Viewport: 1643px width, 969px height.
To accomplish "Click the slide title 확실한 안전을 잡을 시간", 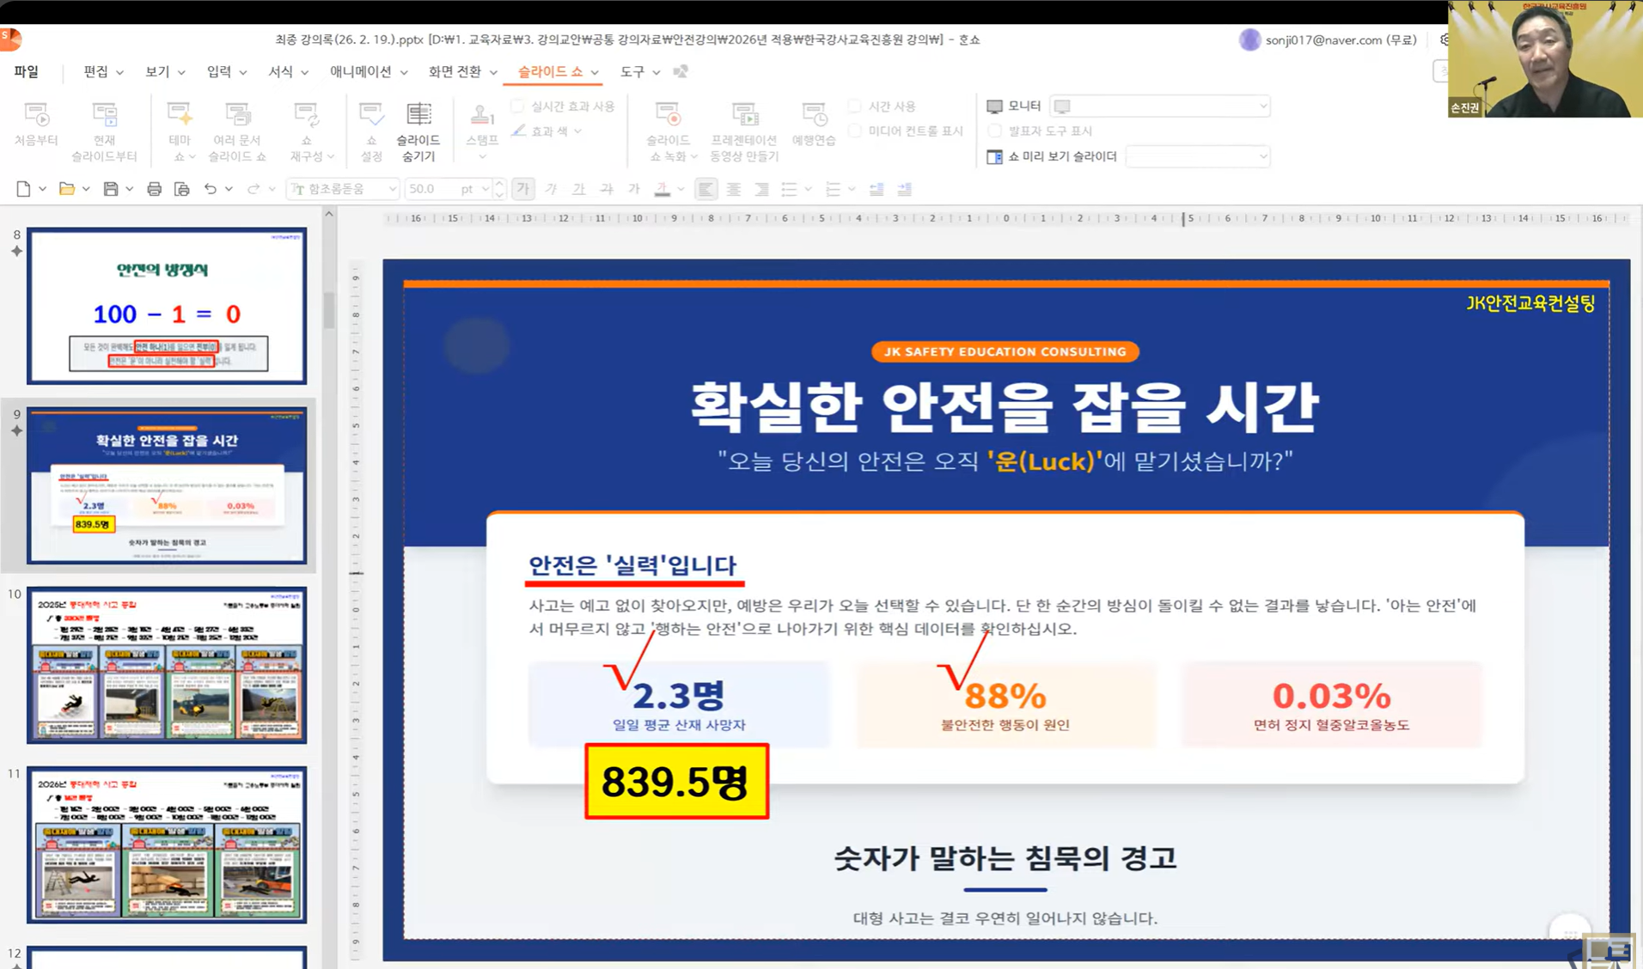I will 1005,407.
